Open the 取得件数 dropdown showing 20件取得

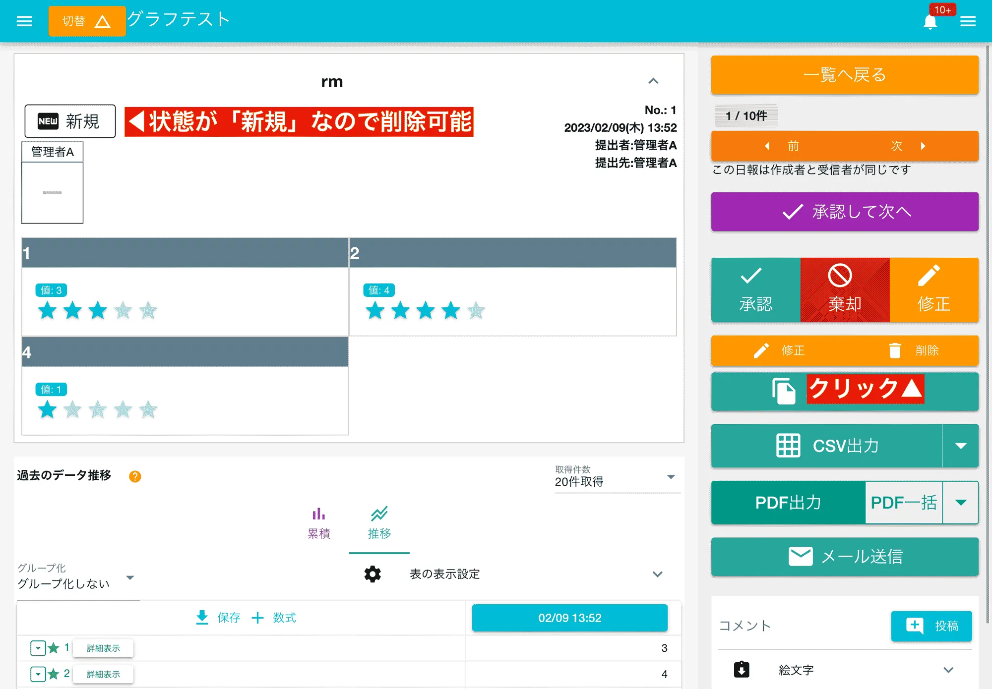click(x=671, y=476)
